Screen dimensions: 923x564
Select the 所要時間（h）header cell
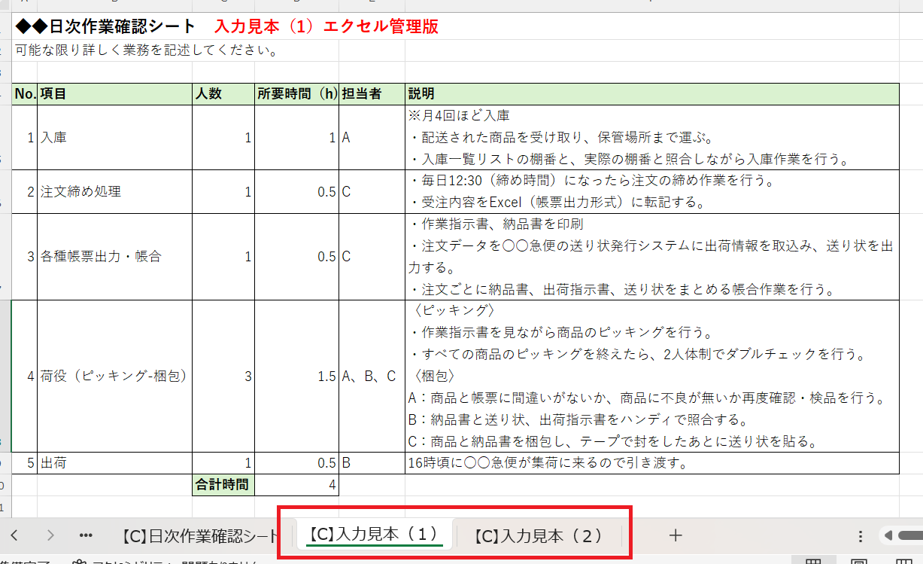(296, 94)
